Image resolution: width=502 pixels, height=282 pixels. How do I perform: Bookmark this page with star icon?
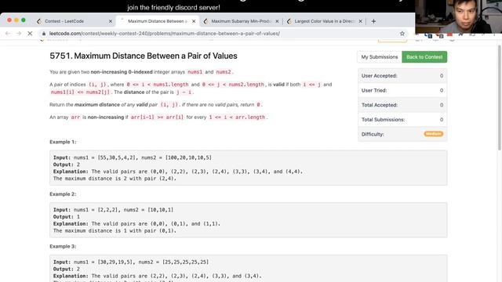402,33
